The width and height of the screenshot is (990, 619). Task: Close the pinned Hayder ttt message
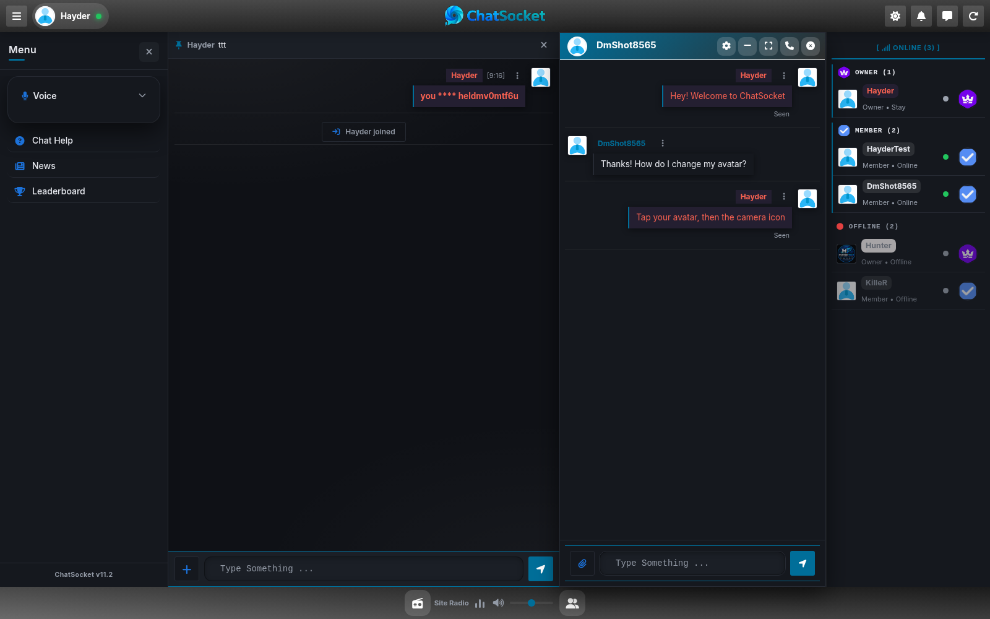(x=544, y=45)
